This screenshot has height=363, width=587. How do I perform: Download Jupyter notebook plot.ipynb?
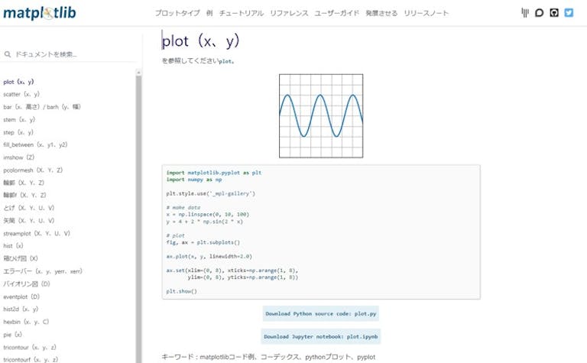321,336
